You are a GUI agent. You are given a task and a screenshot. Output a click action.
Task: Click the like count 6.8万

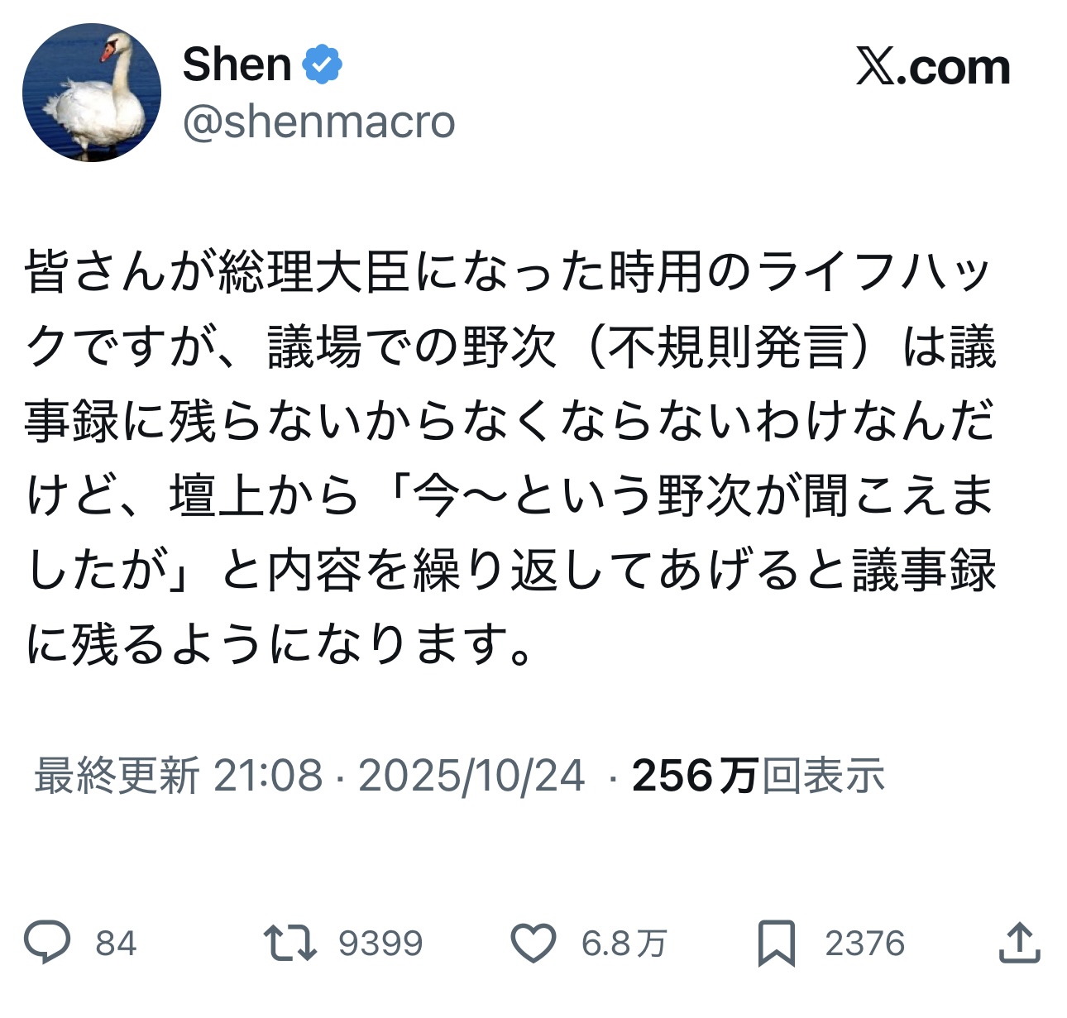pyautogui.click(x=624, y=944)
